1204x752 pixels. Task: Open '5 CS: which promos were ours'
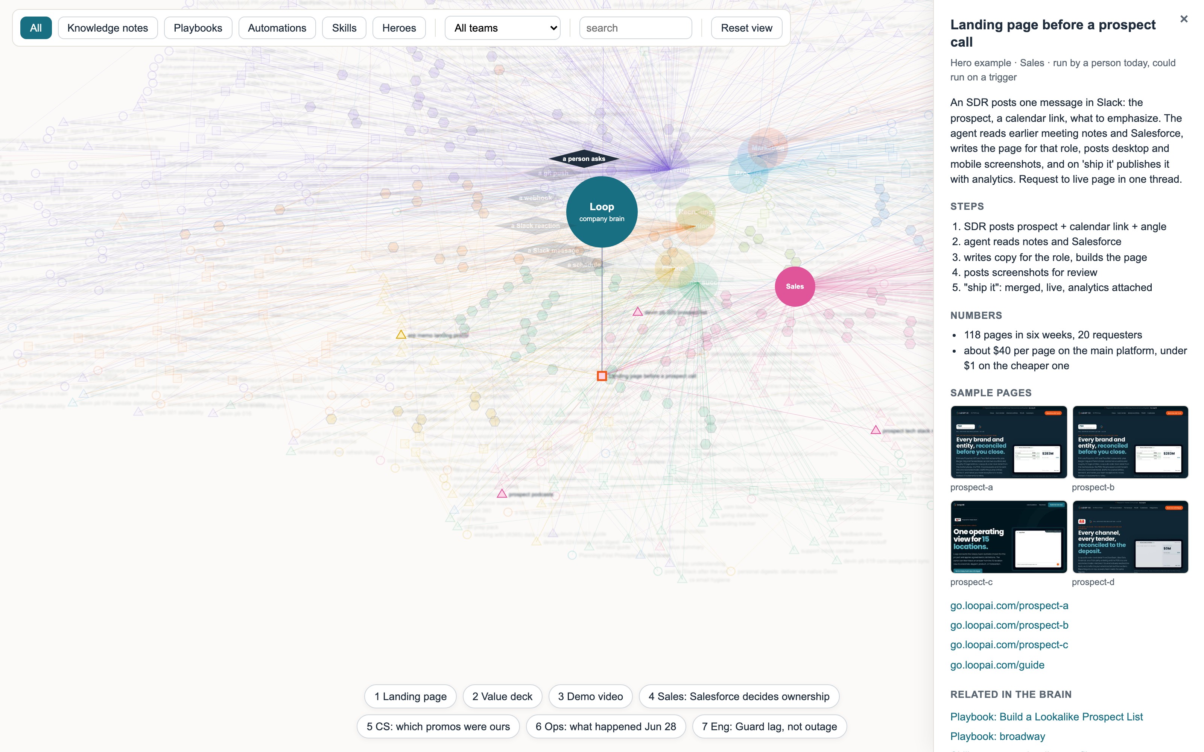[x=438, y=727]
